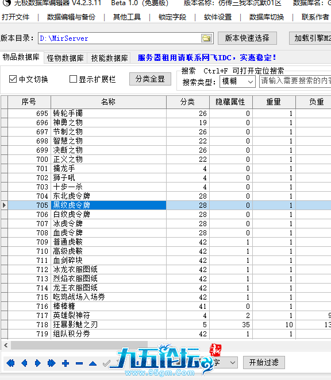Click the 分类全显 button
The height and width of the screenshot is (380, 331).
(150, 79)
